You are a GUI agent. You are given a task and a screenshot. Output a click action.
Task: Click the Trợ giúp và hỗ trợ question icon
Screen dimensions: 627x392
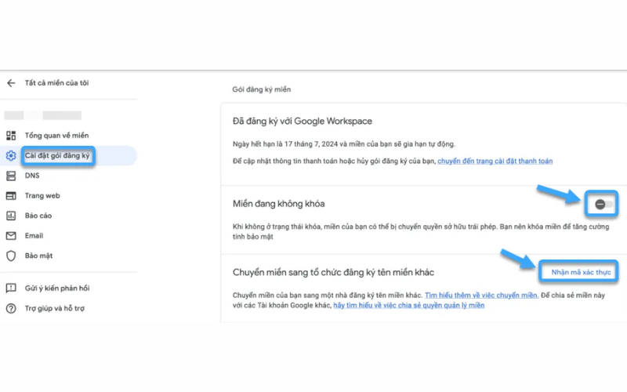(x=11, y=308)
